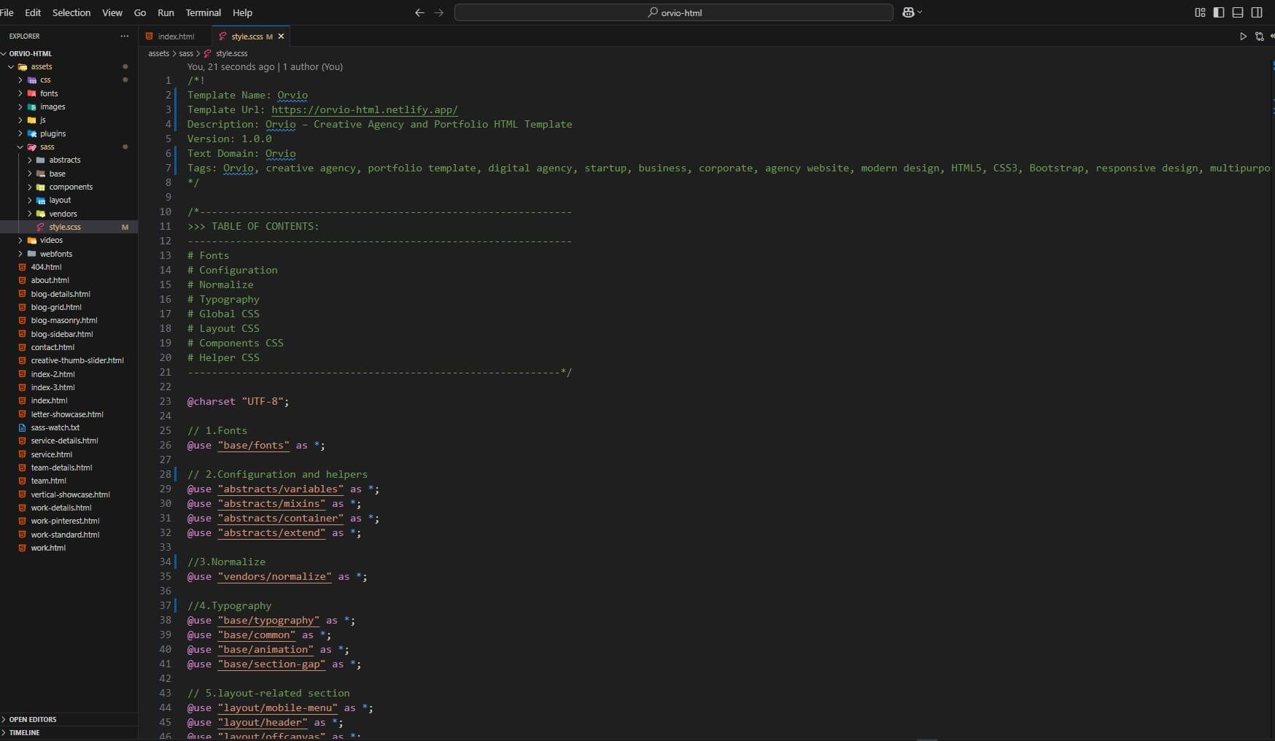Image resolution: width=1275 pixels, height=741 pixels.
Task: Expand the images folder
Action: 69,106
